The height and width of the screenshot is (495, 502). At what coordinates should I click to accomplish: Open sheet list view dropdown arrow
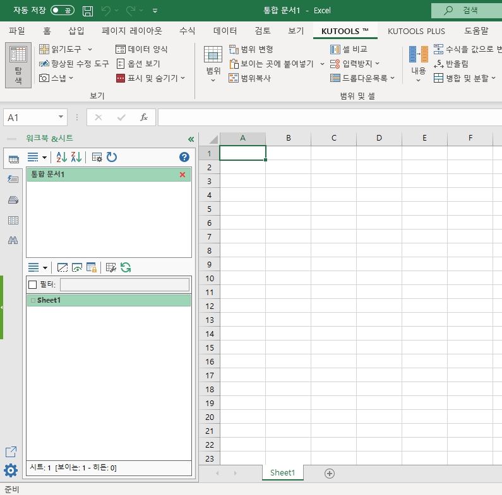45,267
